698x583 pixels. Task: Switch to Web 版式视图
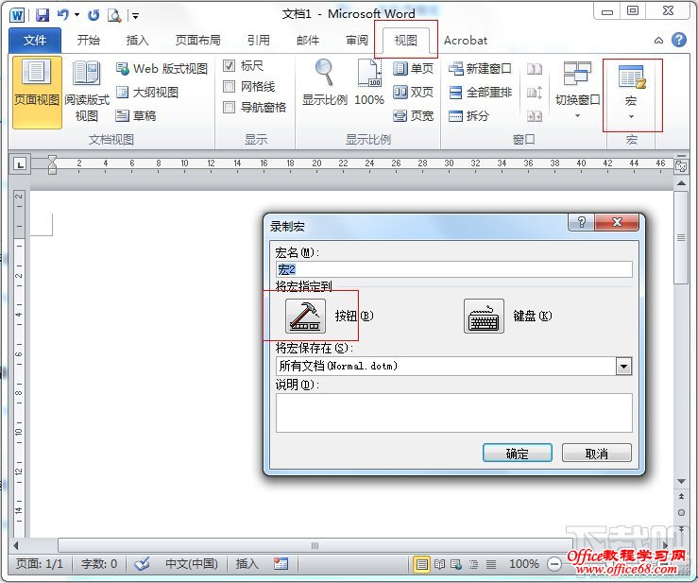click(162, 69)
